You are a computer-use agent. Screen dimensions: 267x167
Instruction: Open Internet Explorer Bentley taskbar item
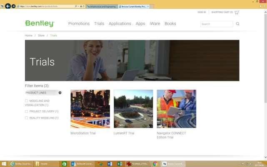pyautogui.click(x=21, y=164)
